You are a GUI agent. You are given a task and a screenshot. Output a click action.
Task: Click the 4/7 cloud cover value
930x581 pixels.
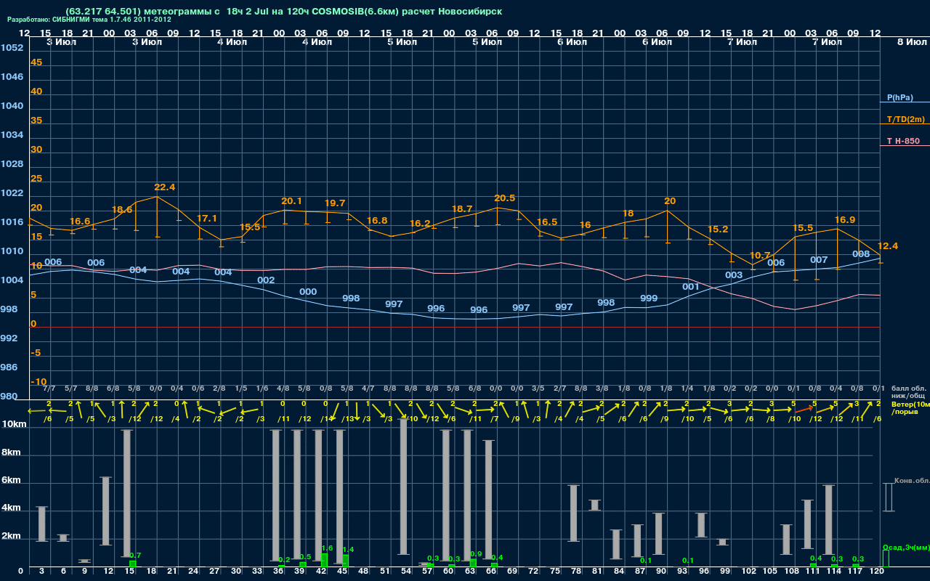coord(368,389)
